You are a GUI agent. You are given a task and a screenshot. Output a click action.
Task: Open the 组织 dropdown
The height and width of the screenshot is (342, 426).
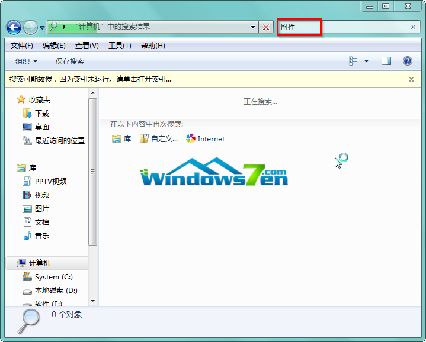(26, 62)
